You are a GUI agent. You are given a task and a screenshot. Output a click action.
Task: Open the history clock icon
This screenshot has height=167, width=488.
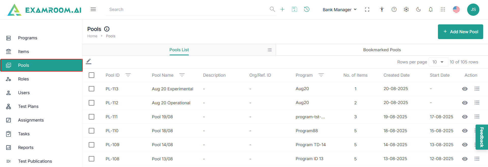pyautogui.click(x=307, y=9)
